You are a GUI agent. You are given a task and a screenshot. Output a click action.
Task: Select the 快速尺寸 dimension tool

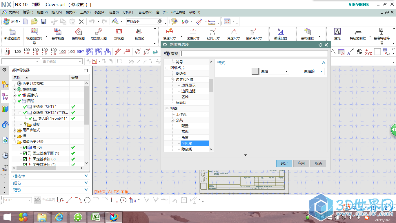169,34
